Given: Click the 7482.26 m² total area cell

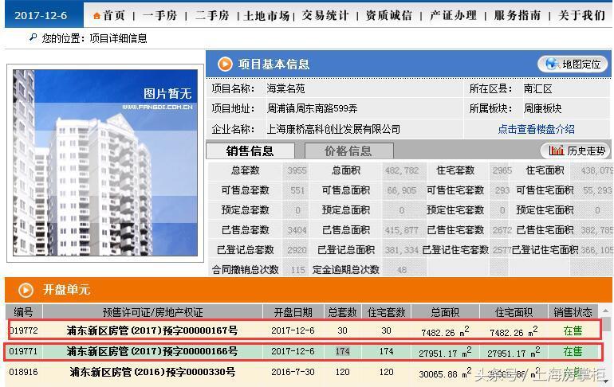Looking at the screenshot, I should point(445,331).
